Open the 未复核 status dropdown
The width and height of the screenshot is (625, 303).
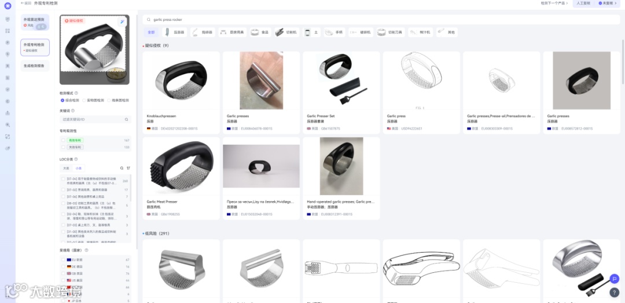(x=607, y=3)
